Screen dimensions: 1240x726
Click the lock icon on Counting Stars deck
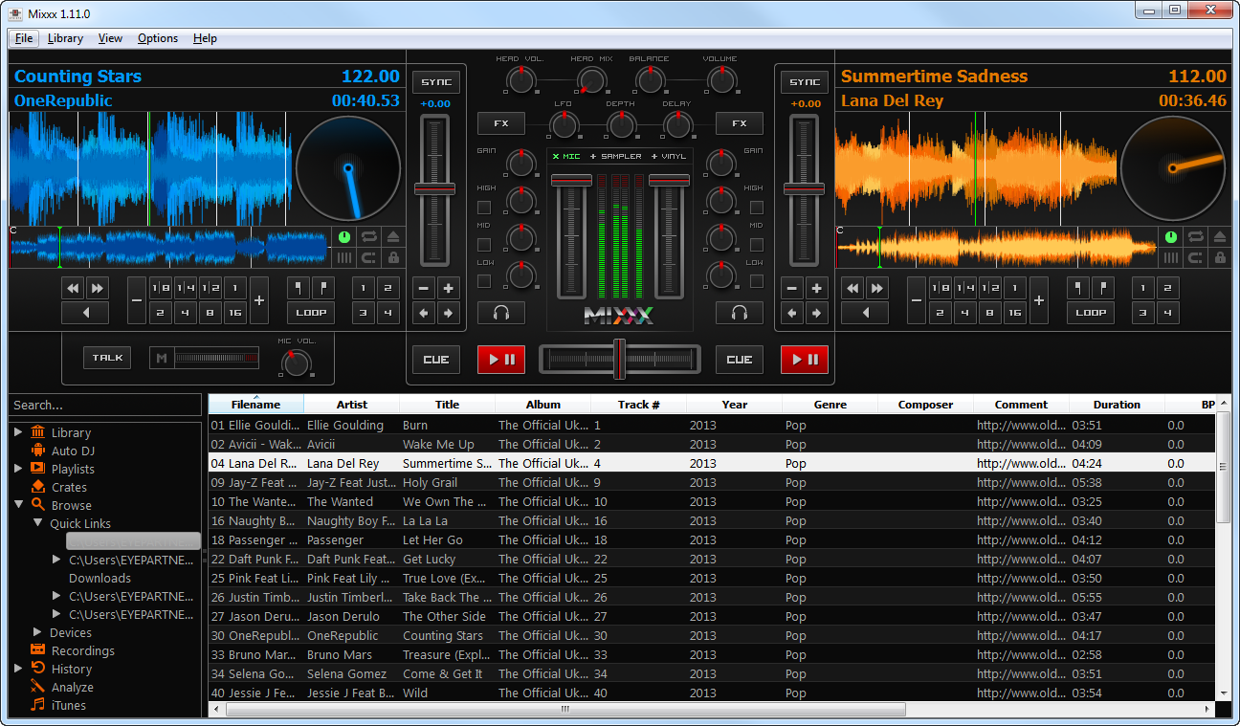pos(393,257)
